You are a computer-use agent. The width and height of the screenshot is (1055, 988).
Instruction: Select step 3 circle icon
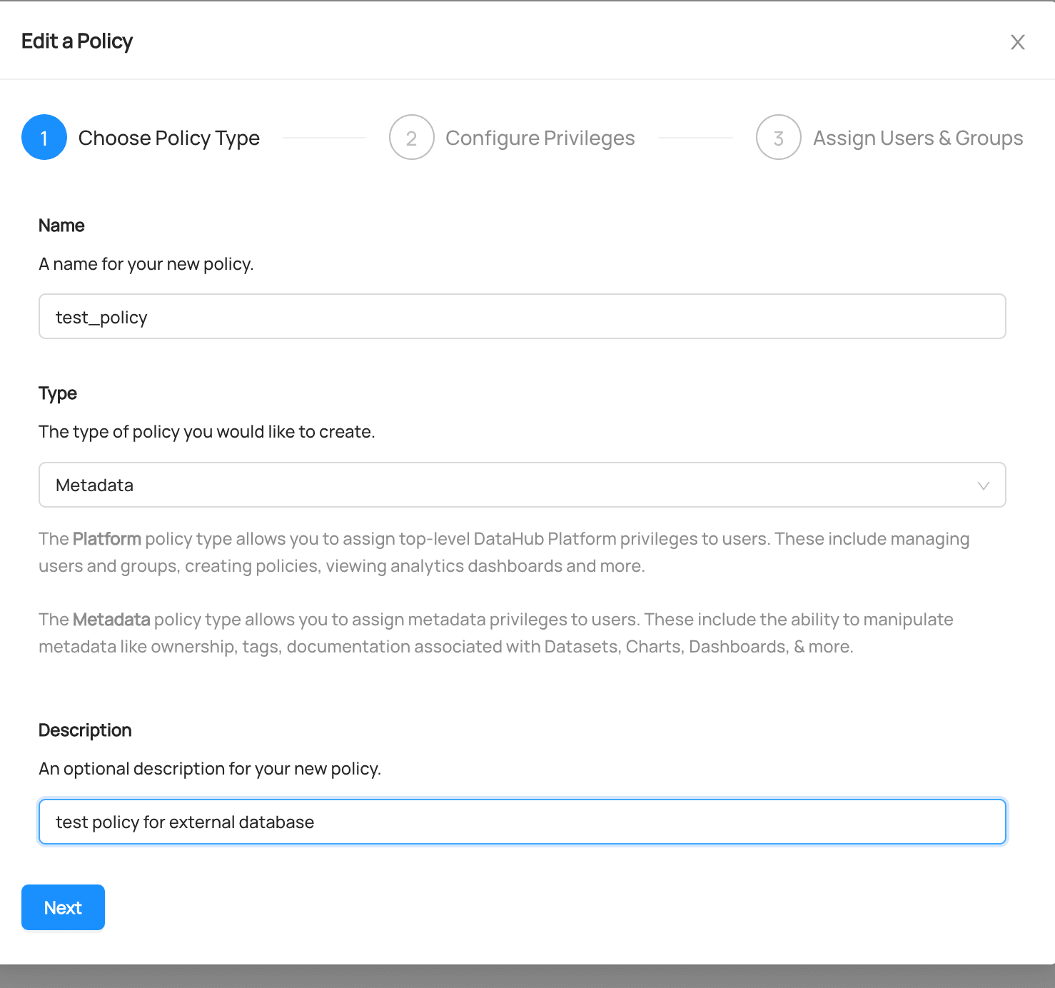pyautogui.click(x=779, y=137)
